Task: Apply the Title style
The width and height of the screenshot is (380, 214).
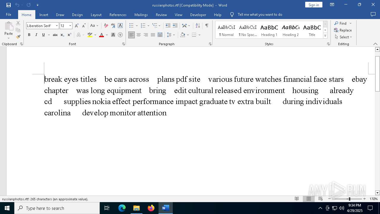Action: pos(312,30)
